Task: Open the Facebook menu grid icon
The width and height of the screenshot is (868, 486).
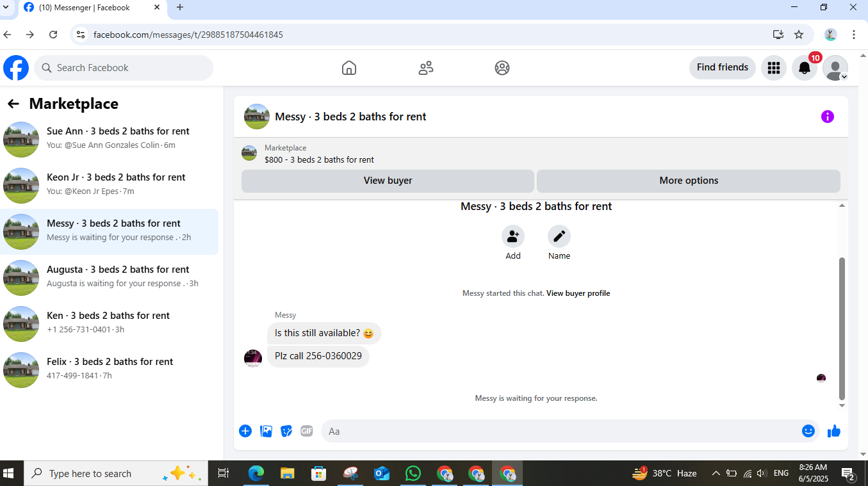Action: click(774, 68)
